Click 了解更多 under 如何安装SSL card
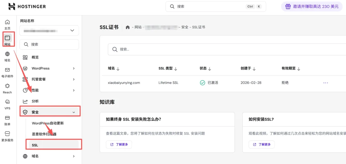Viewport: 346px width, 164px height. point(262,144)
